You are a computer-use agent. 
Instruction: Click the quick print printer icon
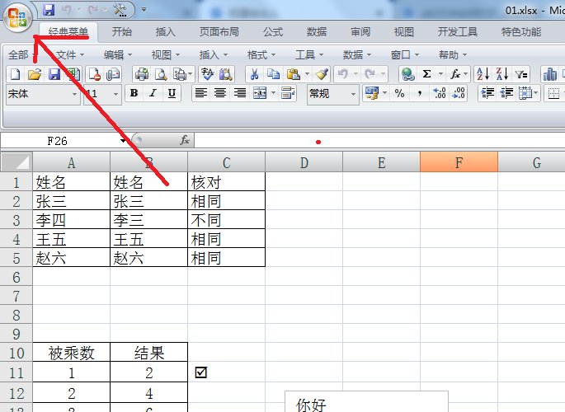coord(142,74)
